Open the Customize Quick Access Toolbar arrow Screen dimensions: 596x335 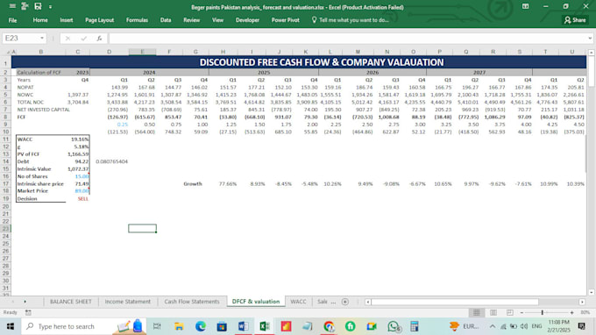tap(50, 7)
